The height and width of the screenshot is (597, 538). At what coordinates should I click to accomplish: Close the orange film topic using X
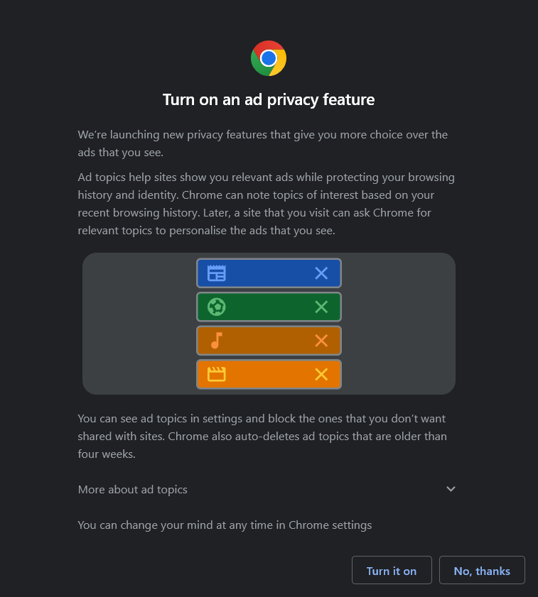(321, 374)
